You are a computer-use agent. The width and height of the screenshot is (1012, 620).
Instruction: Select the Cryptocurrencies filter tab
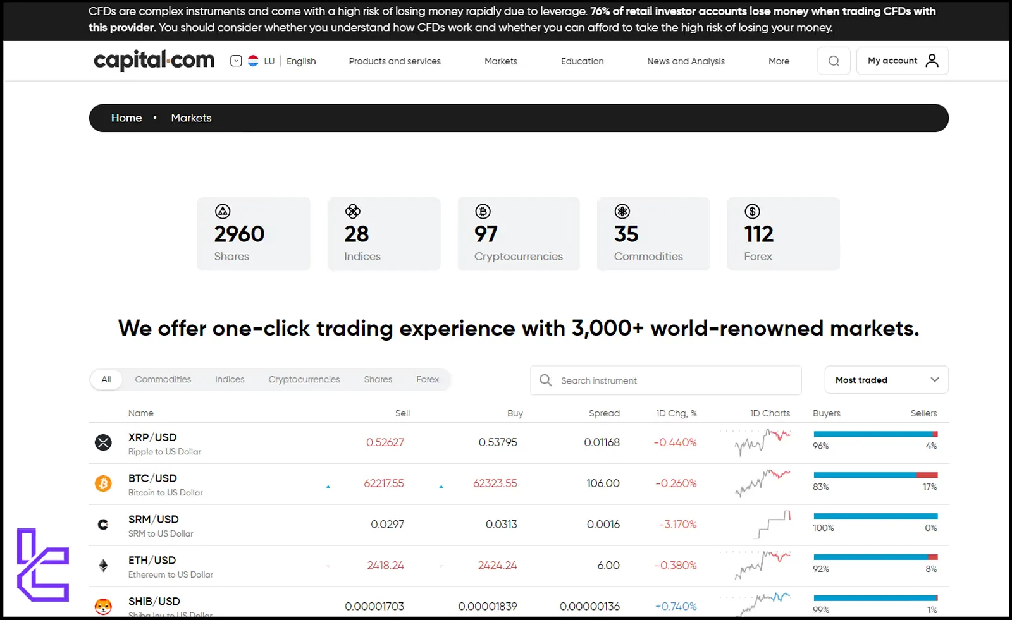coord(304,379)
